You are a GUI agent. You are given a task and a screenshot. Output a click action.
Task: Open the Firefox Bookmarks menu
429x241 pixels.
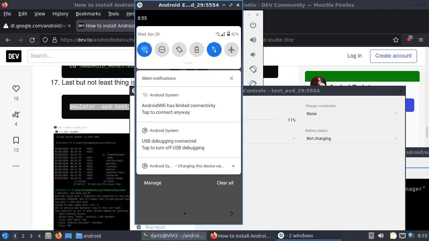tap(88, 14)
